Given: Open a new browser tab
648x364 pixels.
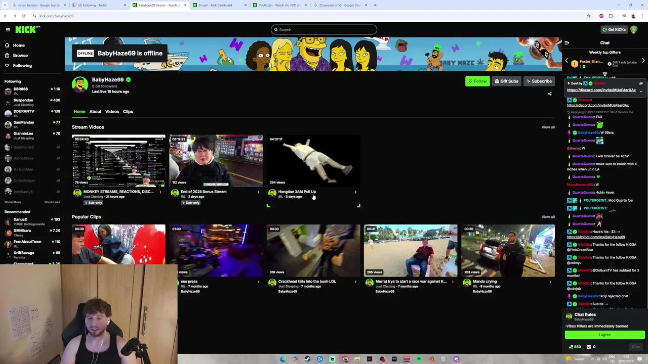Looking at the screenshot, I should (x=375, y=5).
